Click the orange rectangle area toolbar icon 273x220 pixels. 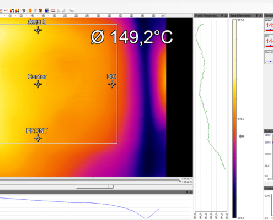coord(30,10)
